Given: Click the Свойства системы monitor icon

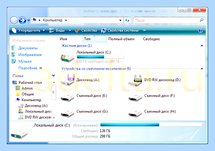Looking at the screenshot, I should coord(104,30).
